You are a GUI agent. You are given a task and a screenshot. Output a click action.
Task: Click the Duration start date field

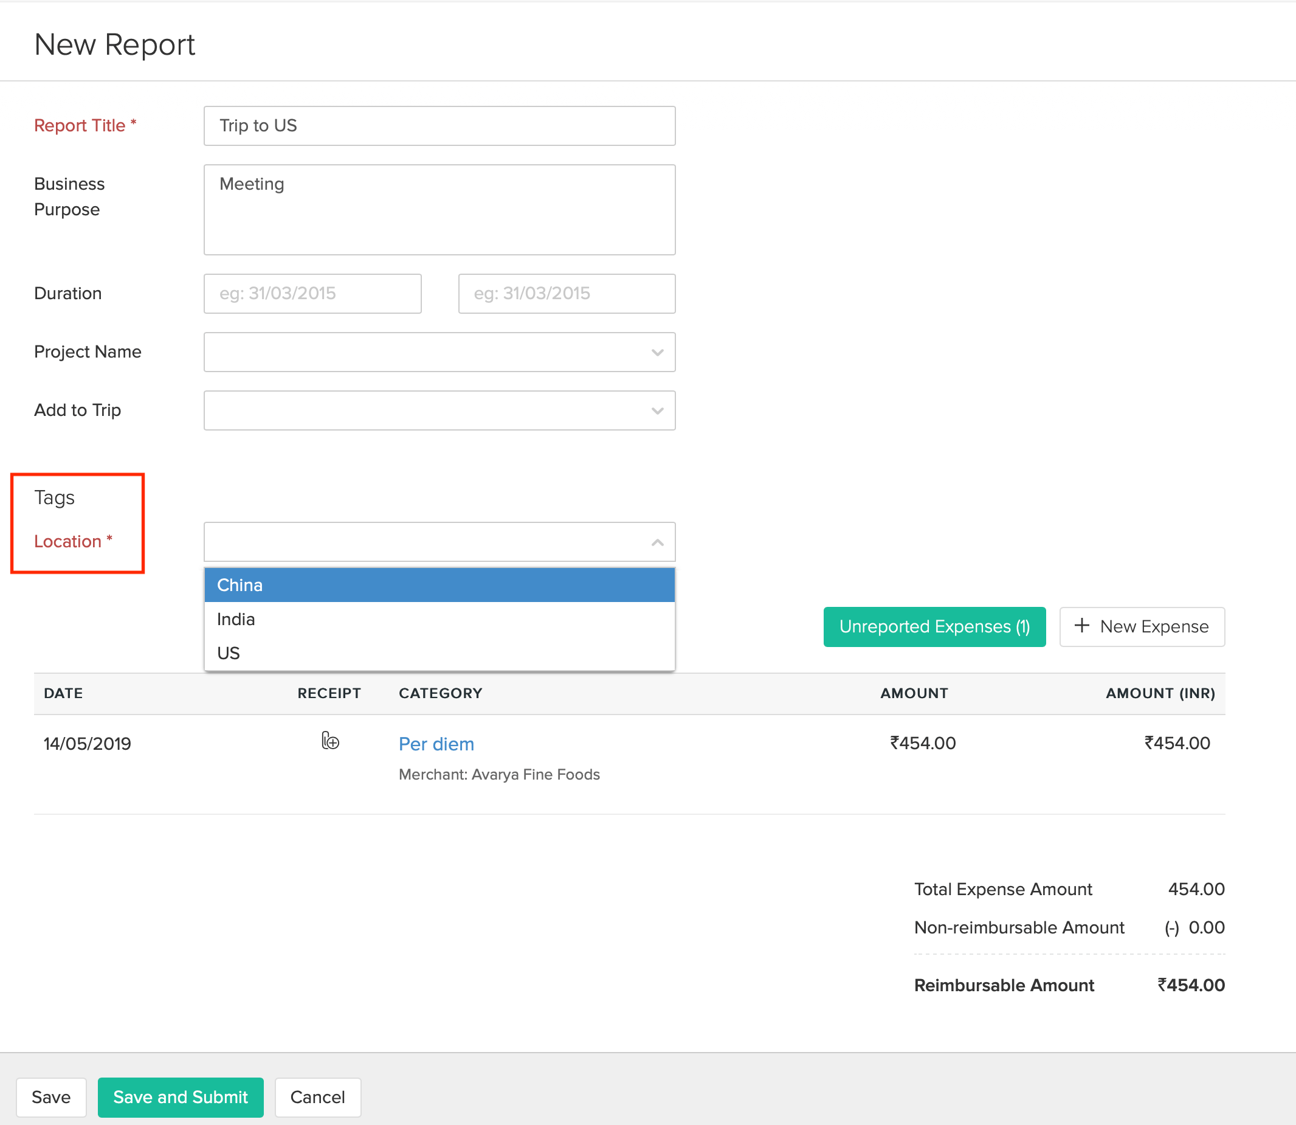pyautogui.click(x=312, y=294)
